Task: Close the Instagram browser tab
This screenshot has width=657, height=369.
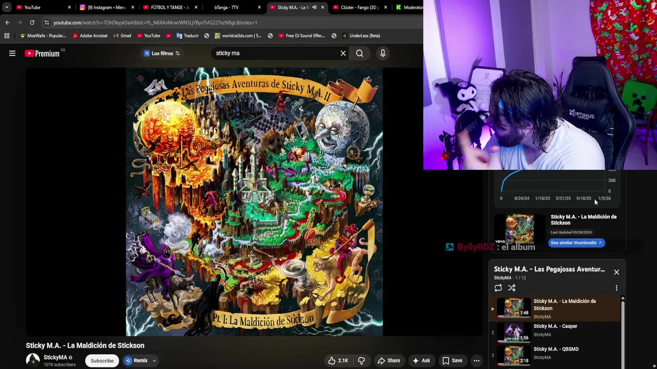Action: pos(133,7)
